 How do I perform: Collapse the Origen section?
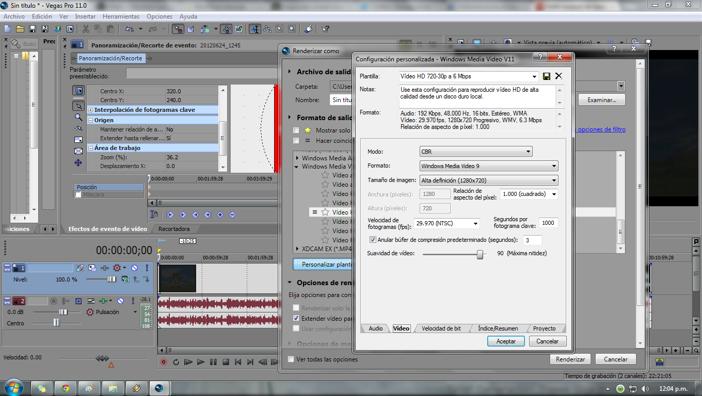(x=90, y=120)
